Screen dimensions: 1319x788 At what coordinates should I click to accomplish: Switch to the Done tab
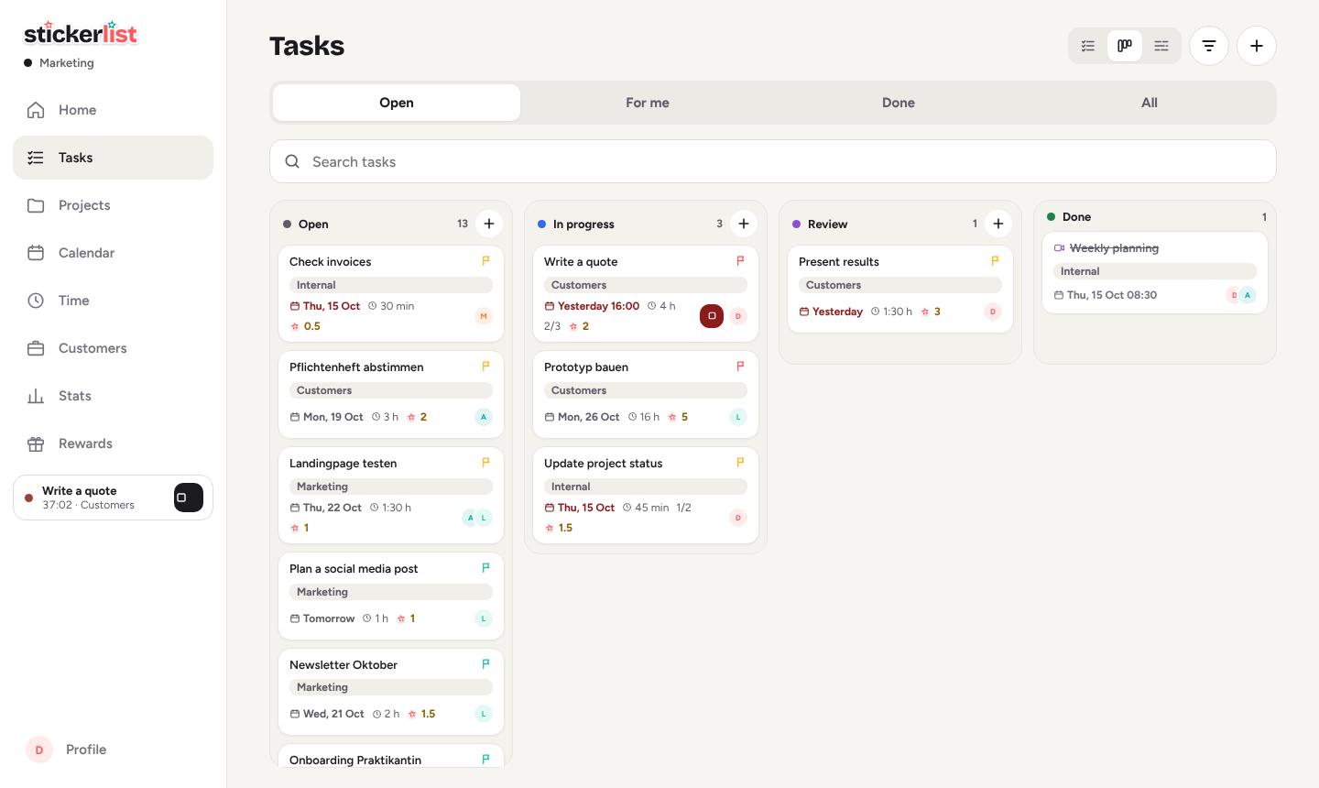(899, 103)
